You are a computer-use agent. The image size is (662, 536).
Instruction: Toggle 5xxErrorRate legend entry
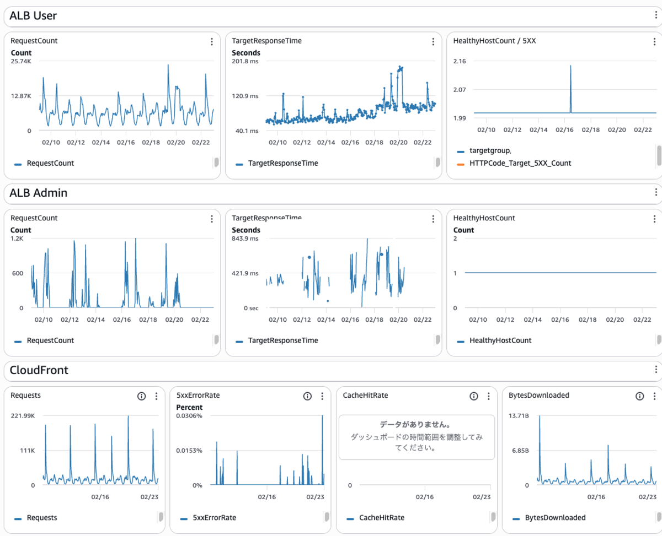pyautogui.click(x=209, y=518)
